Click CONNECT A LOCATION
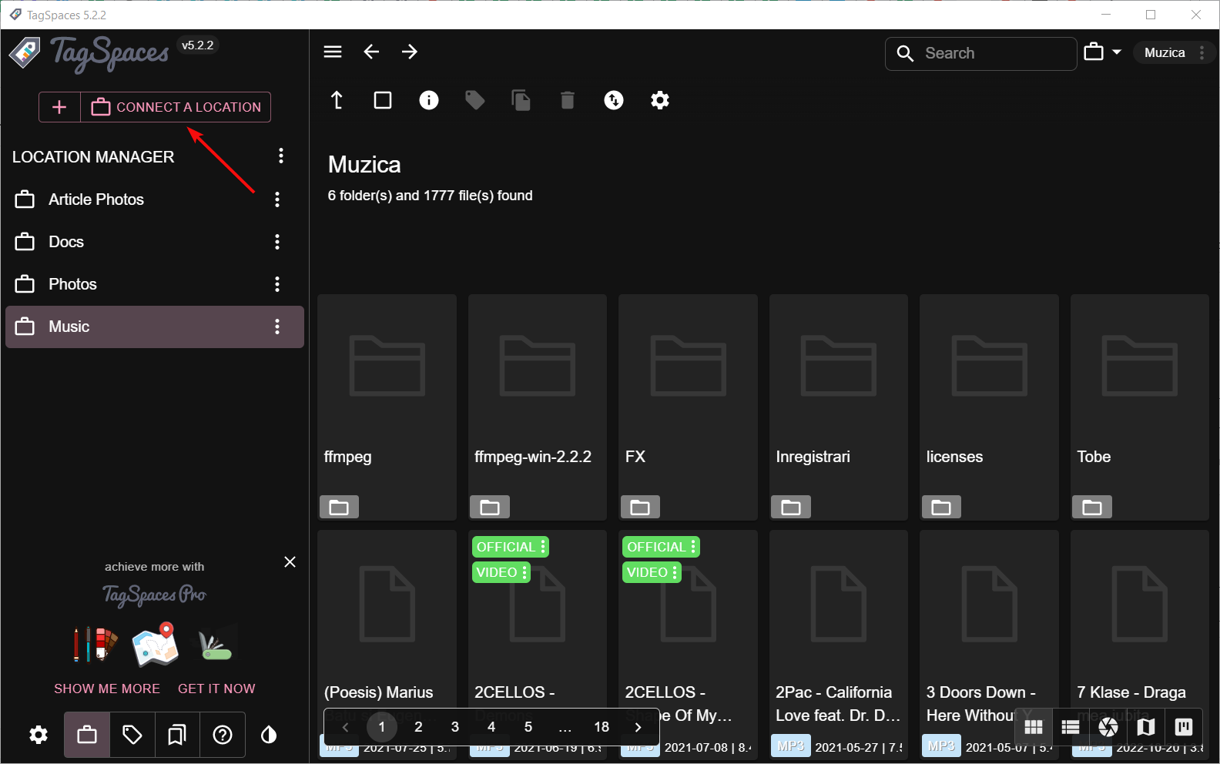 [176, 107]
